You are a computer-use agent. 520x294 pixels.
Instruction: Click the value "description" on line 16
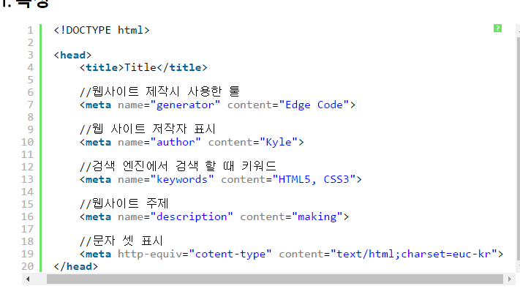coord(192,217)
